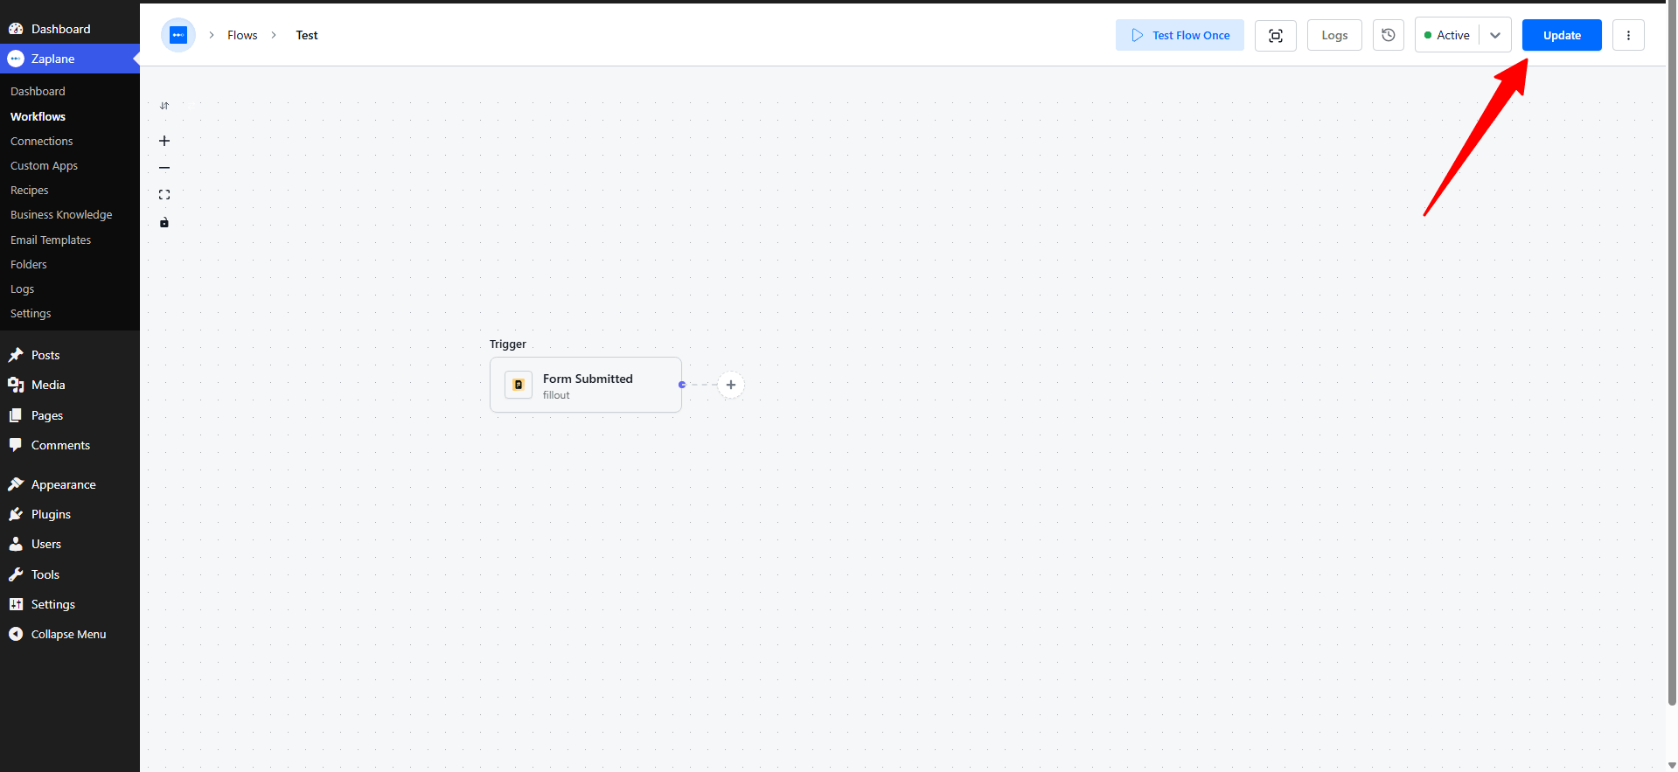Open Zaplane Settings submenu item
This screenshot has width=1678, height=772.
[x=31, y=313]
